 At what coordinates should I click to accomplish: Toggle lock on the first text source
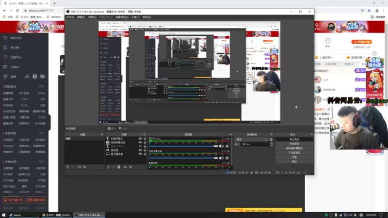(x=145, y=139)
